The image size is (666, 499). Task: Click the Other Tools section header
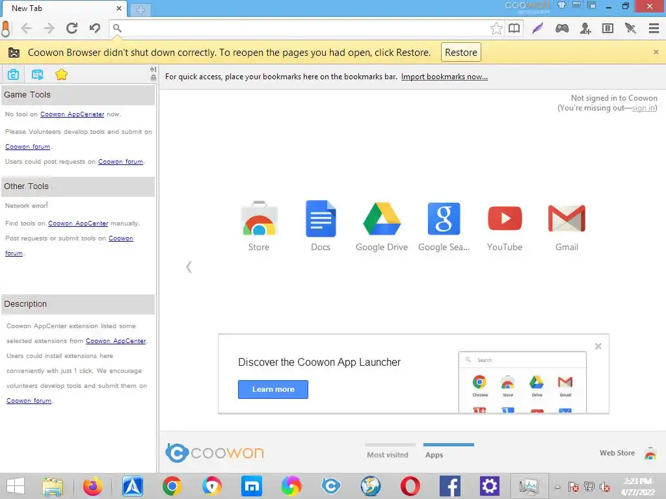pos(78,186)
